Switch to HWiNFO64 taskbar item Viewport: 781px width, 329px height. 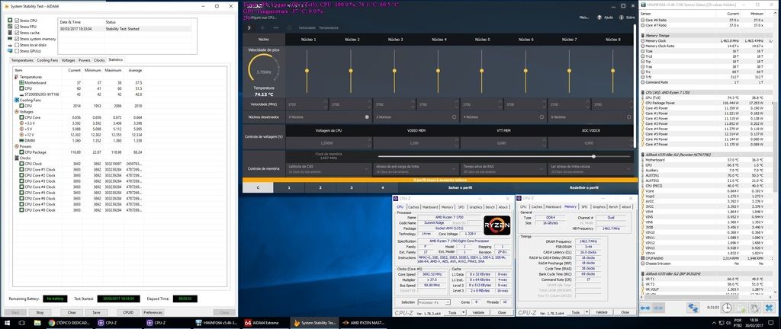pyautogui.click(x=217, y=323)
